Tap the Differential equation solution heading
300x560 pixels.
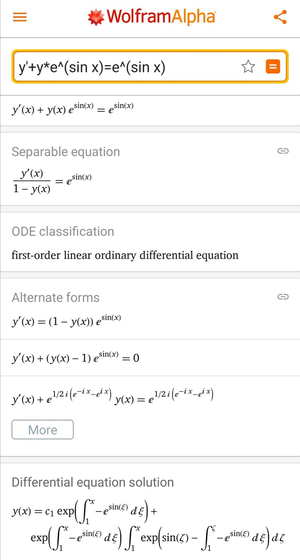pyautogui.click(x=93, y=482)
